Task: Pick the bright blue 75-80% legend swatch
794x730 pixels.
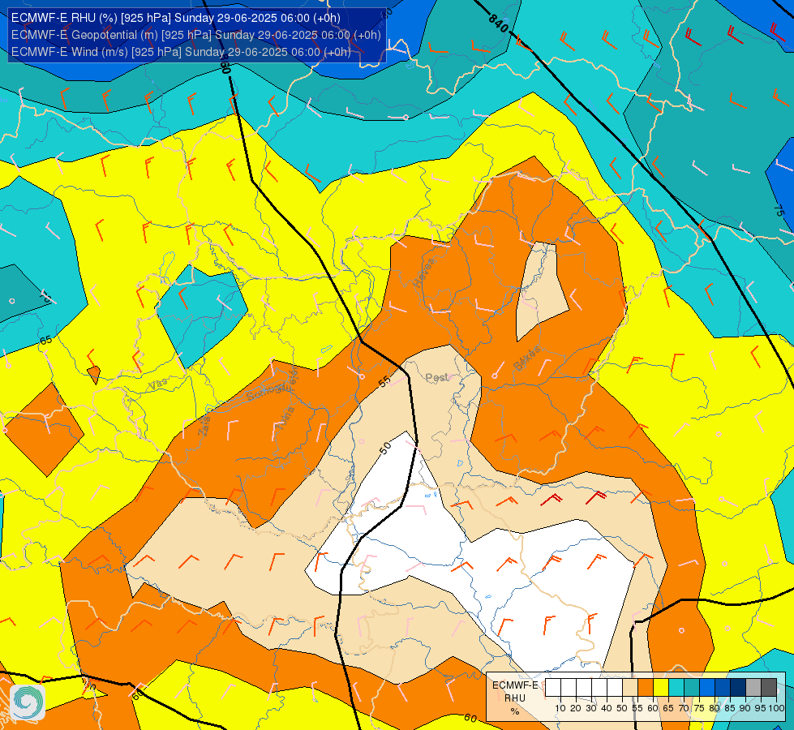Action: (x=707, y=688)
